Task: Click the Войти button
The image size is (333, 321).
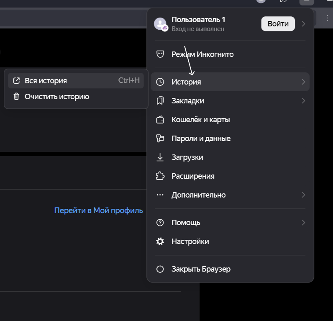Action: pos(278,24)
